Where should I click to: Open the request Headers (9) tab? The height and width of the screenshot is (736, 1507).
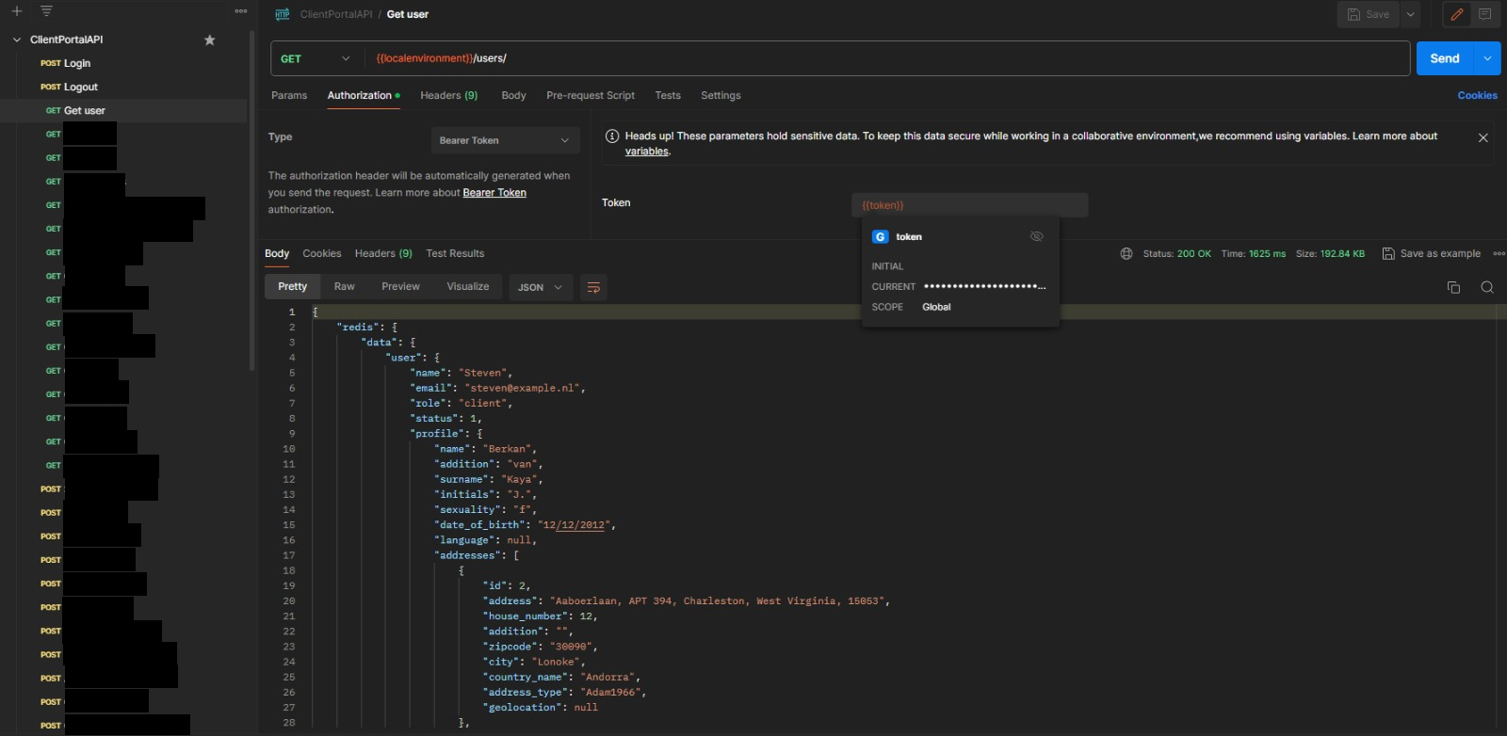(448, 95)
